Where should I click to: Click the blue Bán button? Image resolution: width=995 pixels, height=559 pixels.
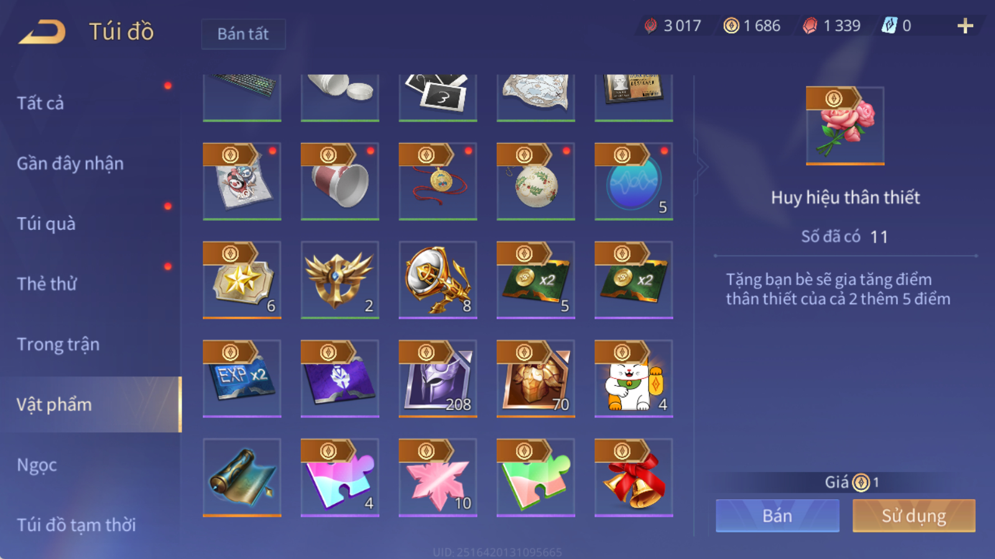(x=777, y=516)
